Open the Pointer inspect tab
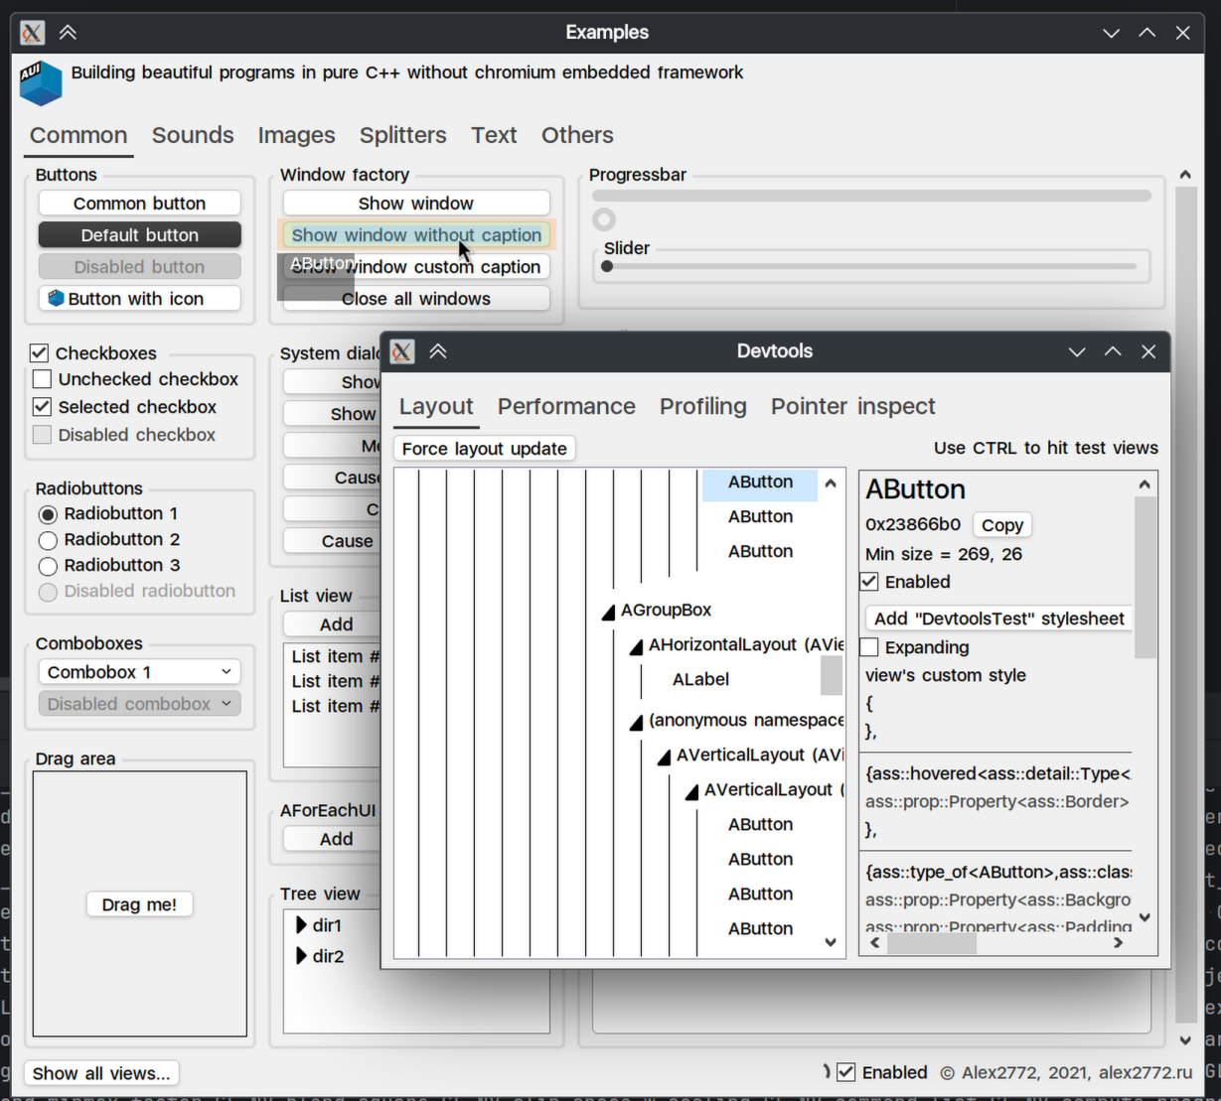Image resolution: width=1221 pixels, height=1101 pixels. click(853, 407)
